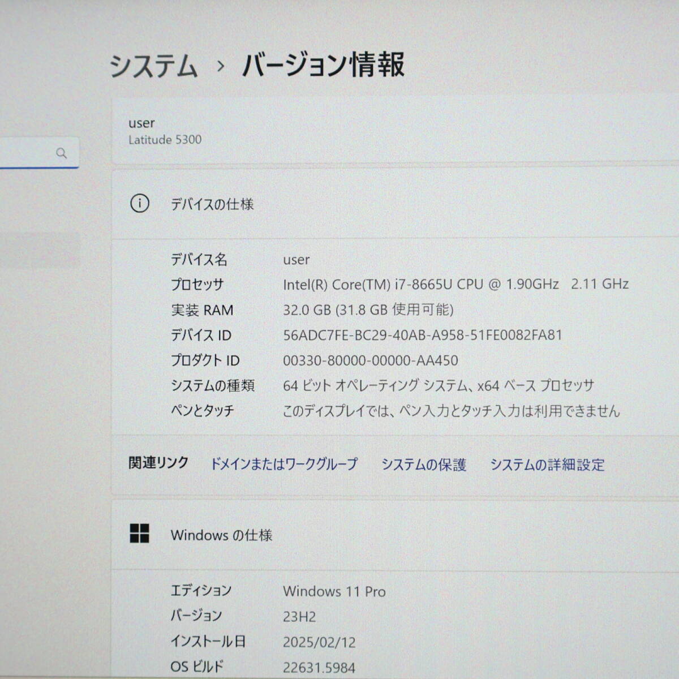Select install date 2025/02/12
Viewport: 679px width, 679px height.
319,642
